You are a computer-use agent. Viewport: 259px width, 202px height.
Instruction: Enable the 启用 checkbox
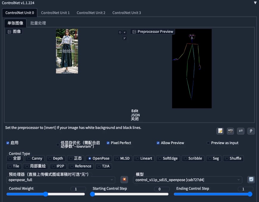tap(7, 143)
